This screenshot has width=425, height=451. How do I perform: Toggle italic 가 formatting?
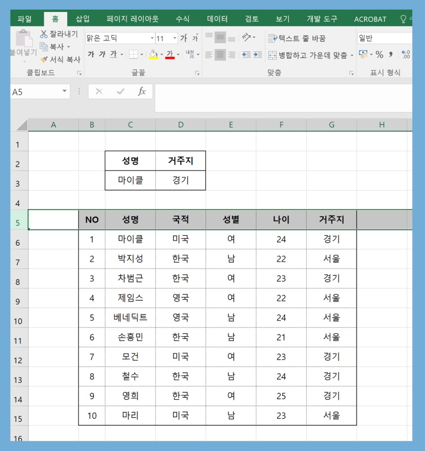coord(102,54)
